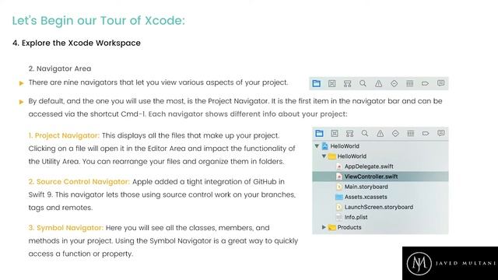The width and height of the screenshot is (498, 280).
Task: Select Breakpoint Navigator icon in the file-tree panel bar
Action: (426, 133)
